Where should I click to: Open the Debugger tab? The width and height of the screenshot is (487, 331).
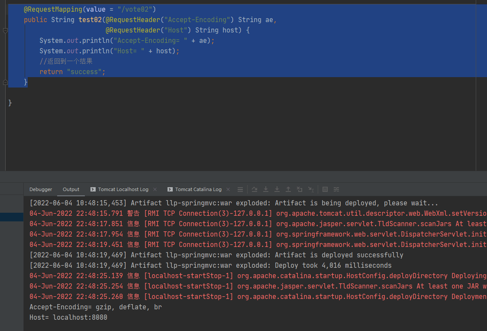(41, 189)
